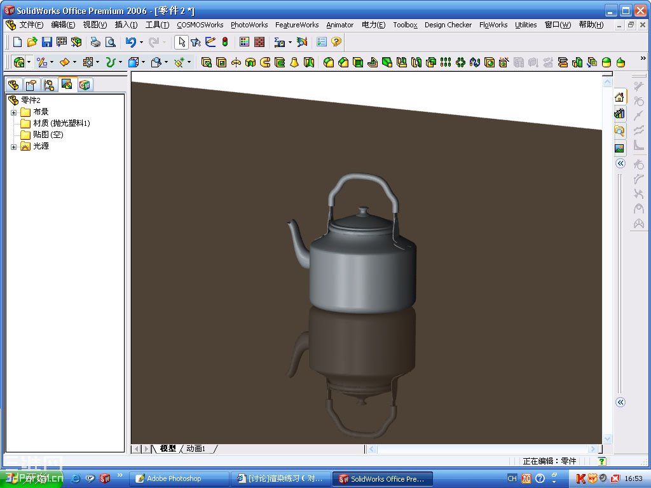Open the Surfaces flyout dropdown arrow

coord(75,62)
